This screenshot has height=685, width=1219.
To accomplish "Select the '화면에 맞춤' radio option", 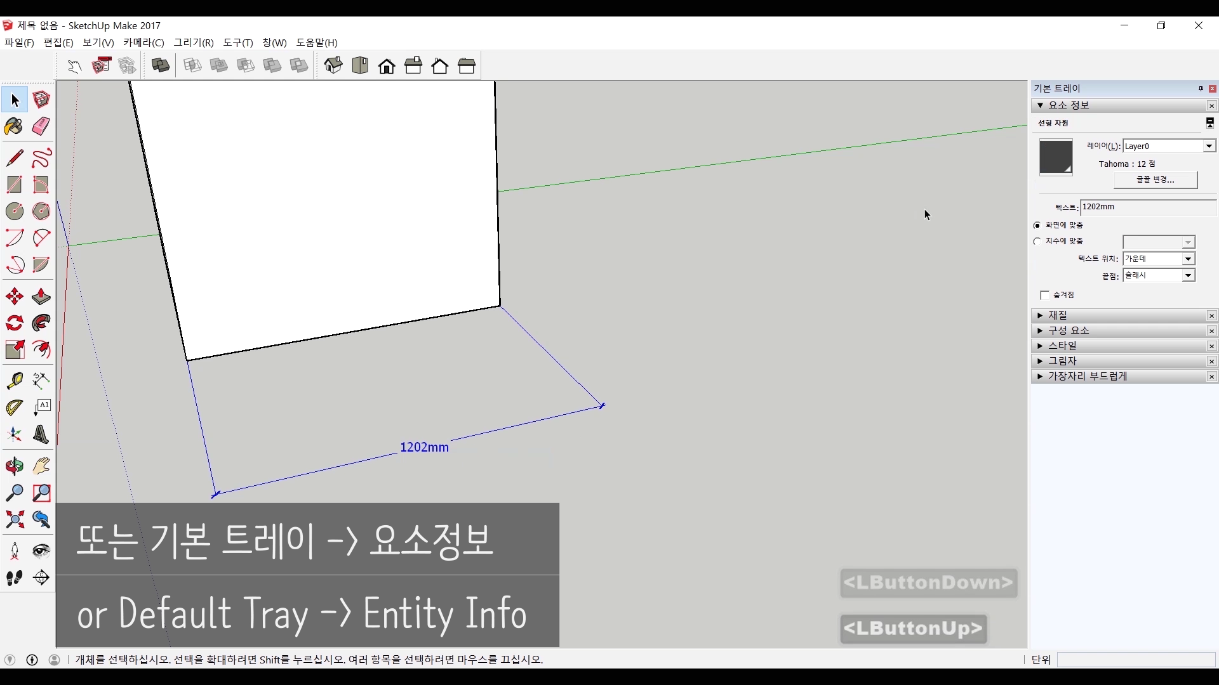I will [x=1037, y=225].
